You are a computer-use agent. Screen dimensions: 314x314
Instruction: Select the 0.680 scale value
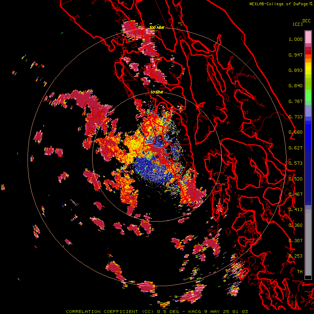coord(296,132)
